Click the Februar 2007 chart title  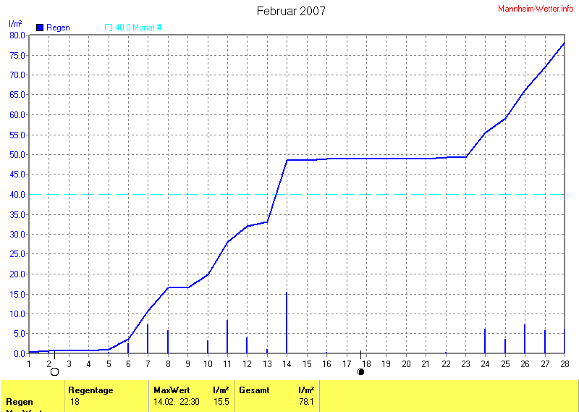coord(291,11)
